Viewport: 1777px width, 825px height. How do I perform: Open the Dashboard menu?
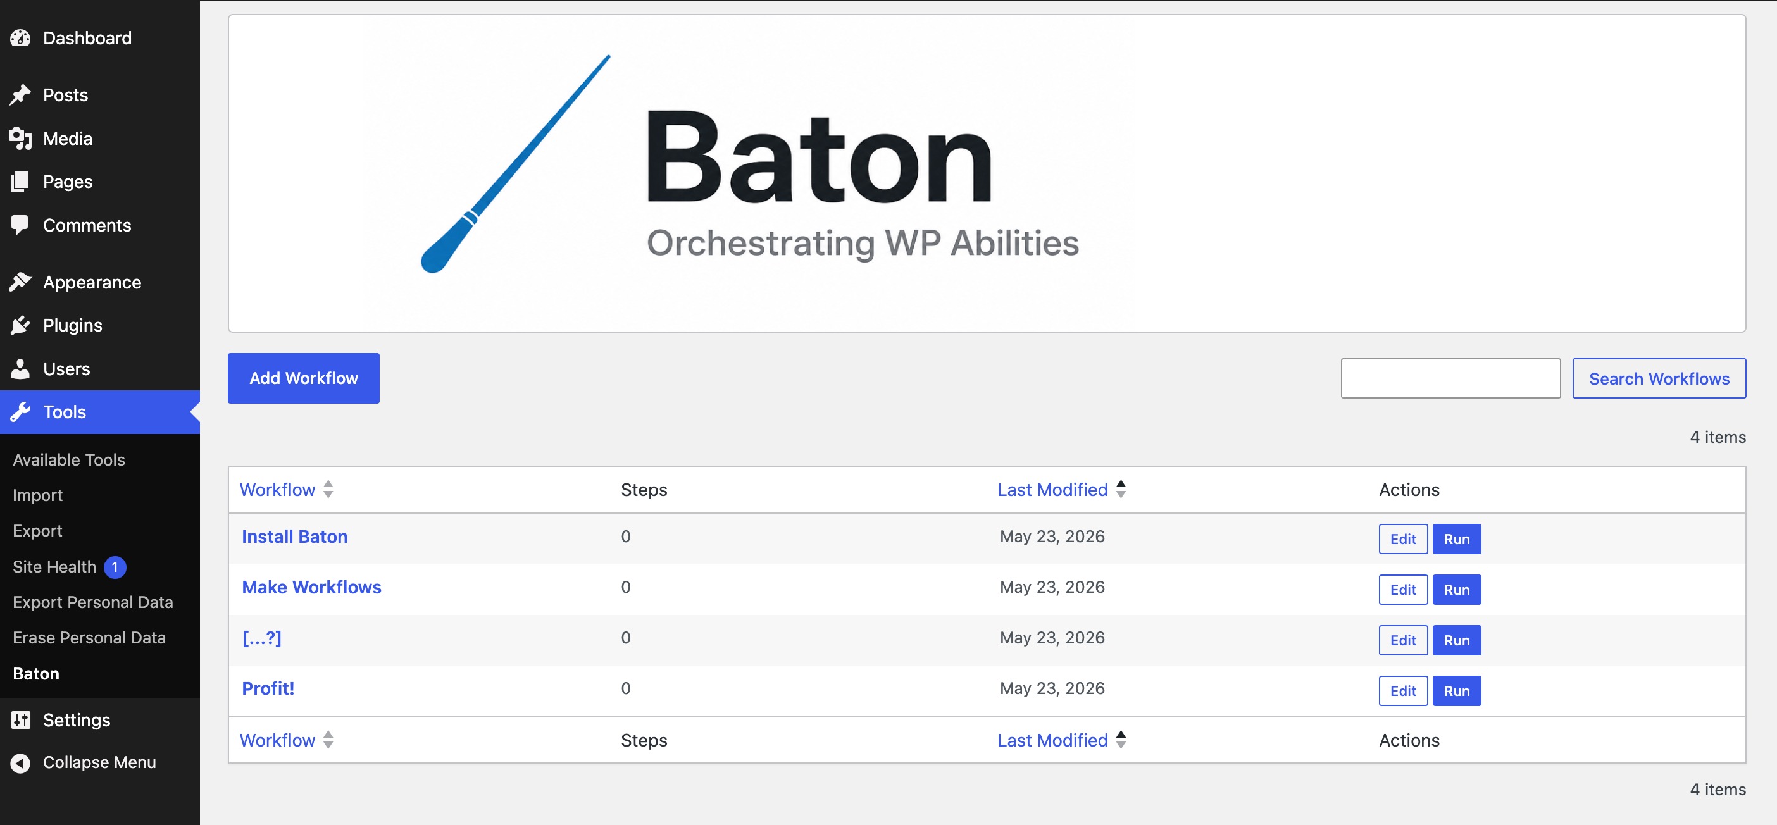(x=100, y=38)
